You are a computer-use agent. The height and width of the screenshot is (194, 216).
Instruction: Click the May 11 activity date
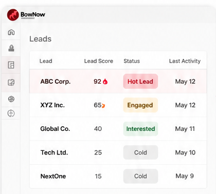click(x=185, y=129)
